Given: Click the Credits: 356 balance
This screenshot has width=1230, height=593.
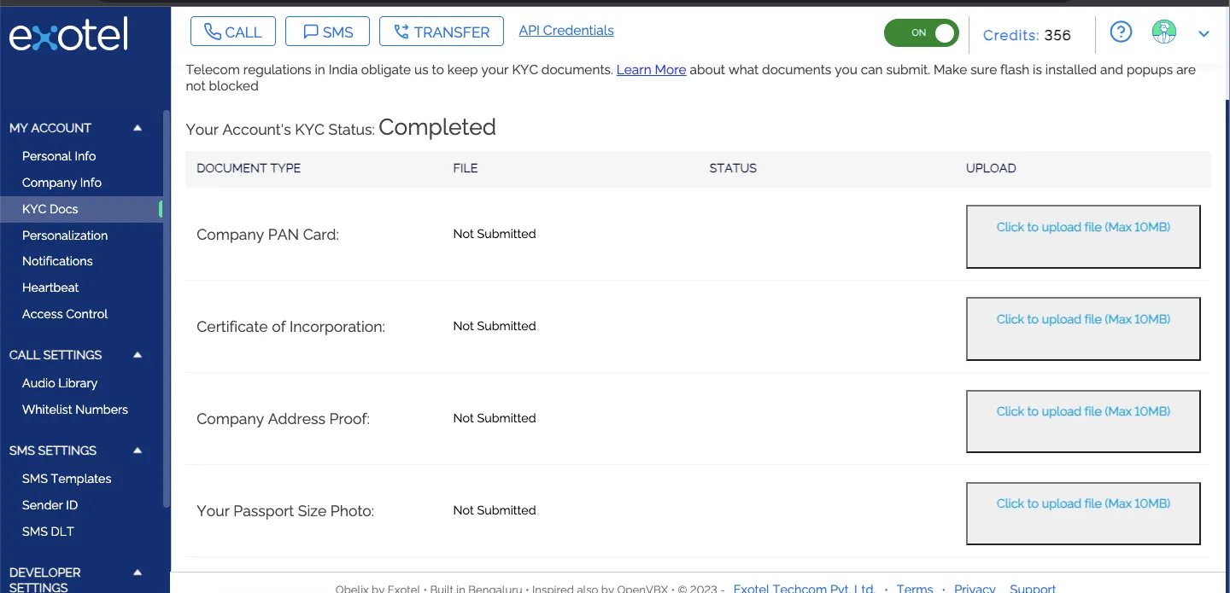Looking at the screenshot, I should click(1027, 35).
